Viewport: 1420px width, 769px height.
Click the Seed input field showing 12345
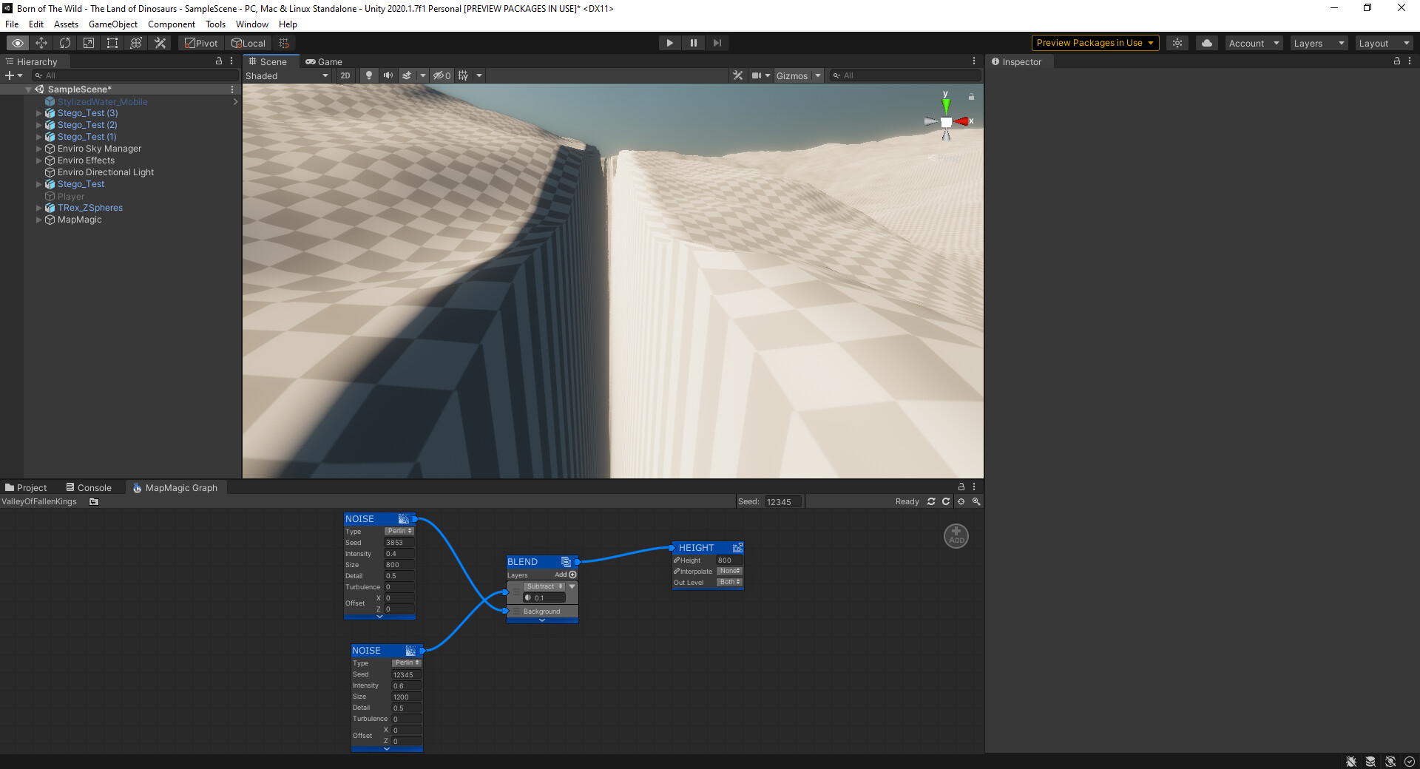point(405,674)
